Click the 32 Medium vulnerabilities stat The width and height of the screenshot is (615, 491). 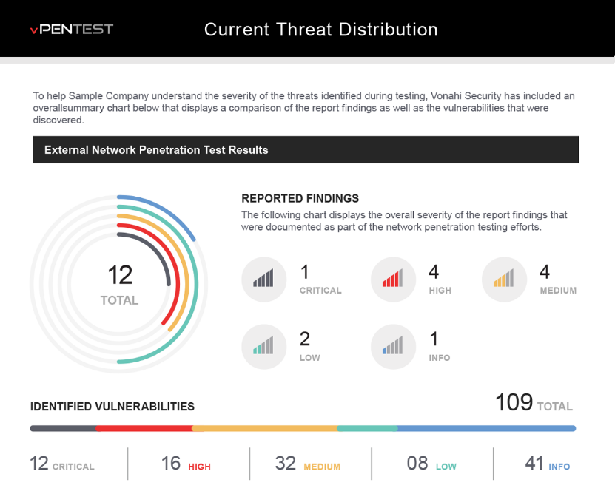307,464
